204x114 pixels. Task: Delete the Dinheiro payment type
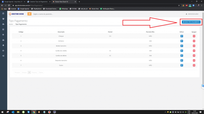(194, 41)
